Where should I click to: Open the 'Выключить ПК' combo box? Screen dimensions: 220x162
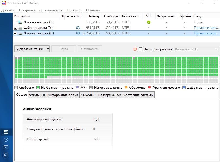[196, 49]
